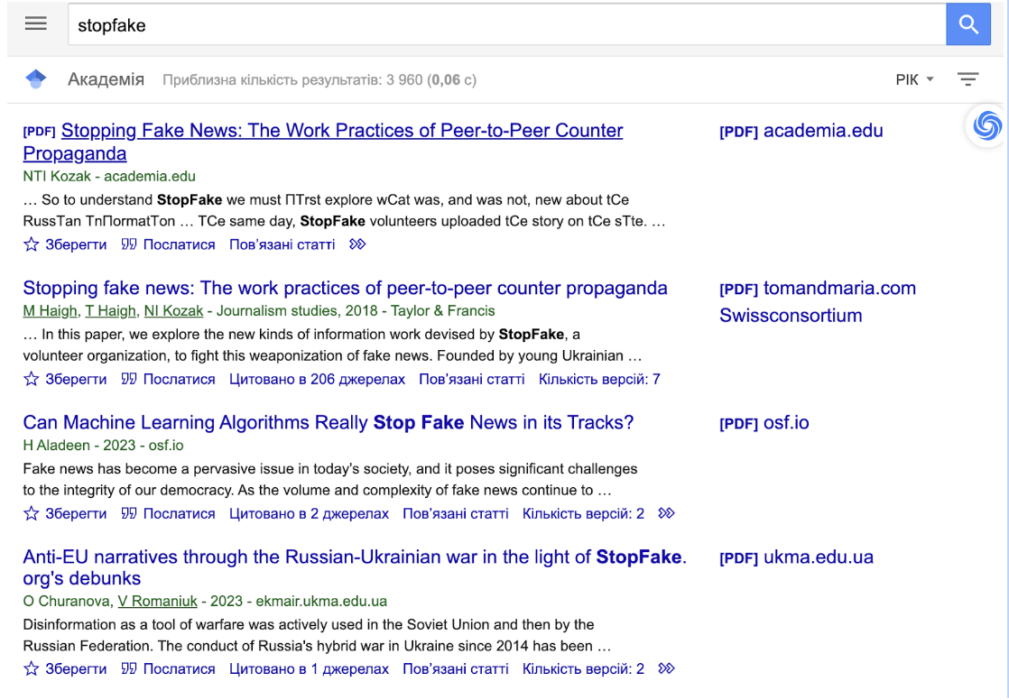
Task: Open Цитовано в 1 джерелах
Action: (309, 669)
